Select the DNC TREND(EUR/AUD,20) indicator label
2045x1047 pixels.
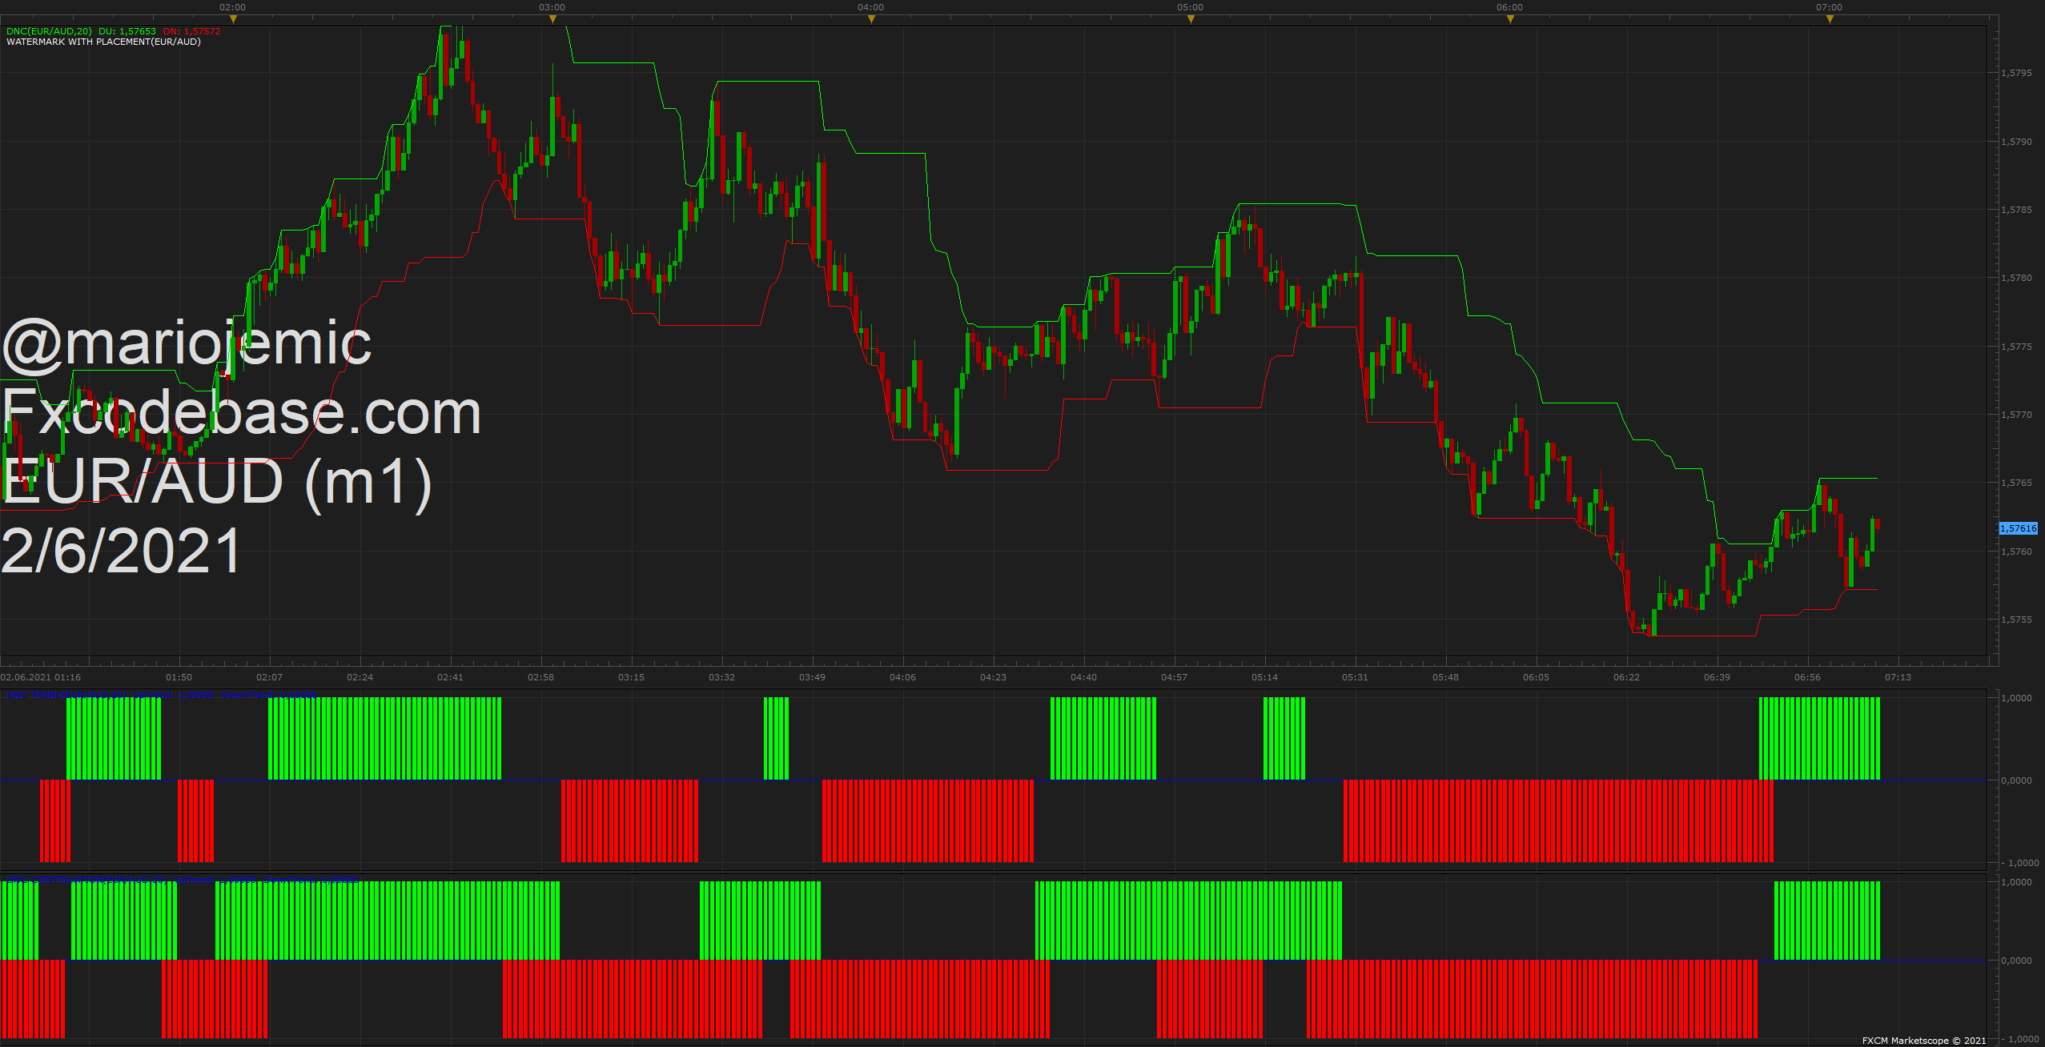click(66, 695)
